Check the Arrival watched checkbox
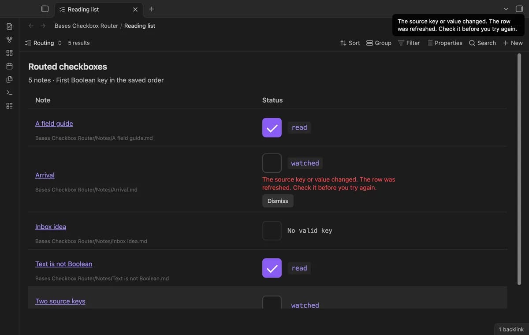The image size is (529, 335). tap(272, 163)
